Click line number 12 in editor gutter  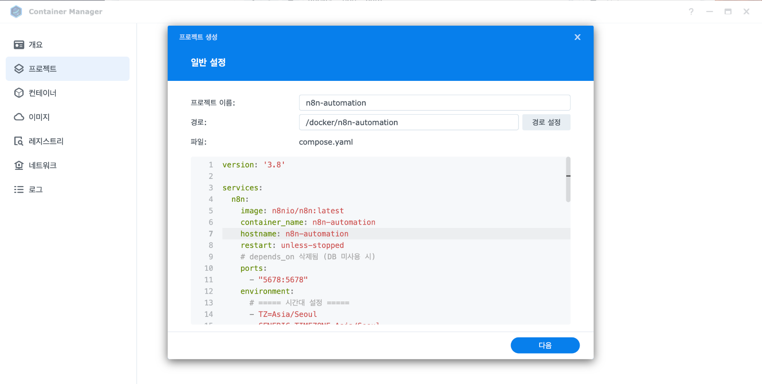[209, 291]
